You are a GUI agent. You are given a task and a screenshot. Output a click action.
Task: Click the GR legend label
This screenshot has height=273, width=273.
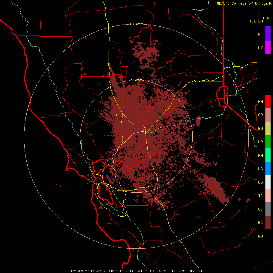click(x=260, y=115)
